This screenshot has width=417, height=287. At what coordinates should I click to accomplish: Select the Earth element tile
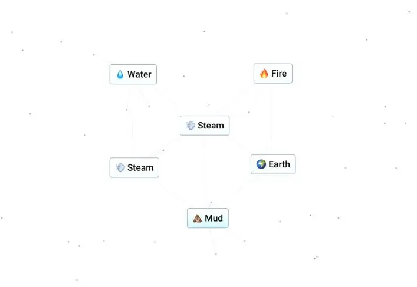click(273, 164)
